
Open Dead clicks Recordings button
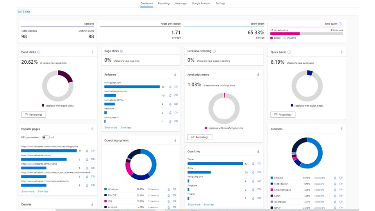pos(34,114)
